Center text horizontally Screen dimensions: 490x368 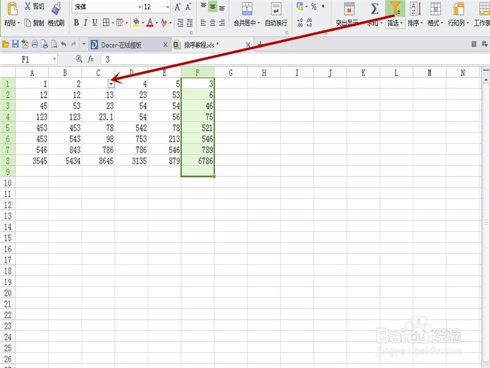(213, 23)
